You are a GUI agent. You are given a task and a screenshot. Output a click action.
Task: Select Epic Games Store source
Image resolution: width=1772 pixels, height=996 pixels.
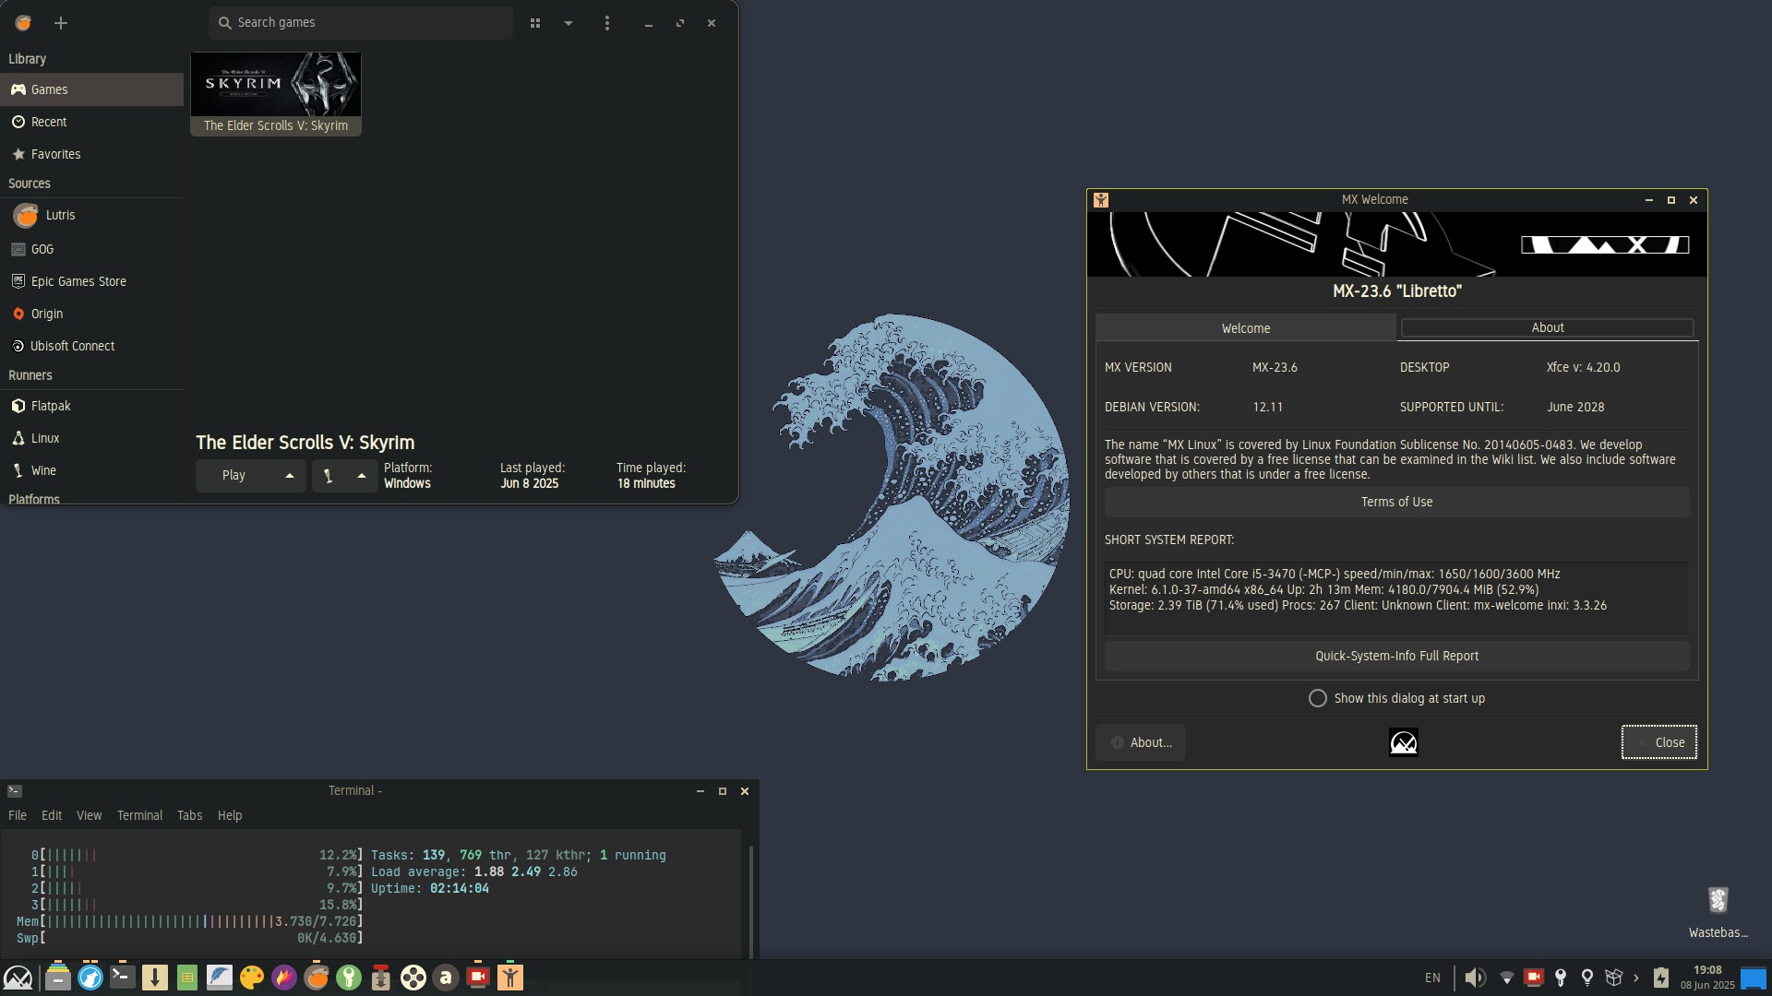78,281
